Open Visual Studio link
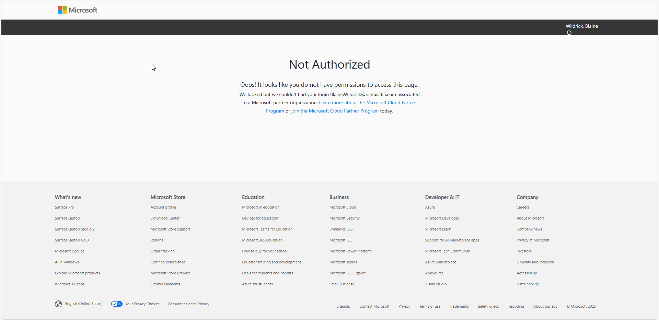Screen dimensions: 659x320 (436, 284)
